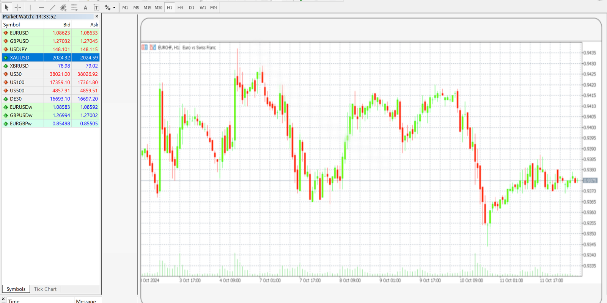607x303 pixels.
Task: Click EURUSD bid price 1.08623
Action: coord(61,33)
